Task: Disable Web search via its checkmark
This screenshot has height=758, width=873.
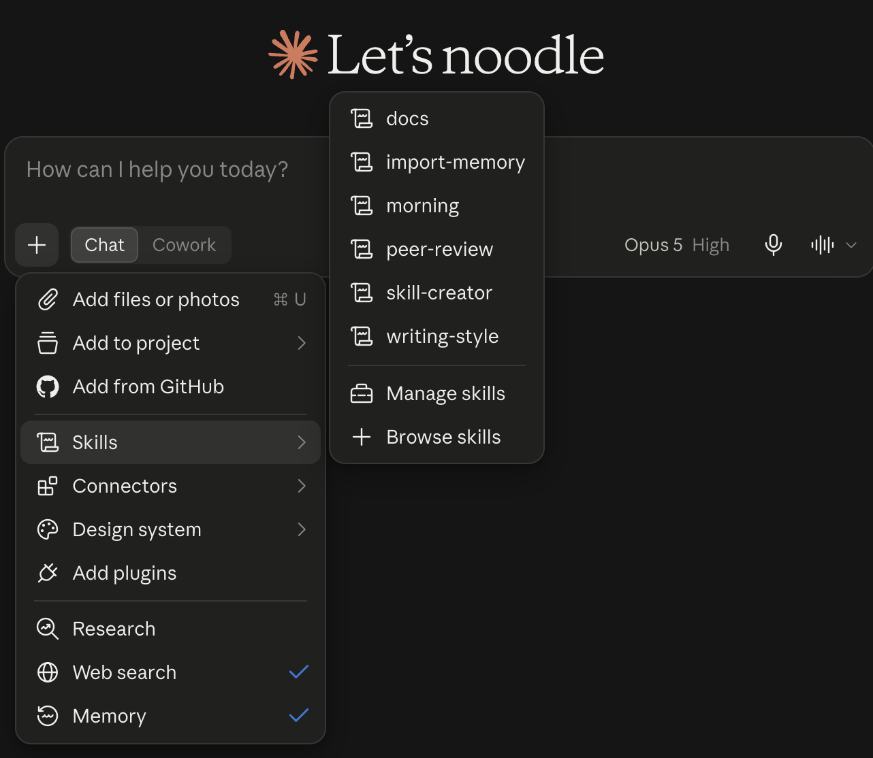Action: [299, 672]
